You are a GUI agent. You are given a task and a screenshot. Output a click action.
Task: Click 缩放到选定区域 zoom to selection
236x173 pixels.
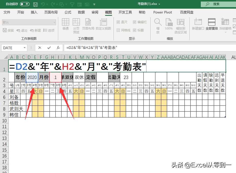180,26
